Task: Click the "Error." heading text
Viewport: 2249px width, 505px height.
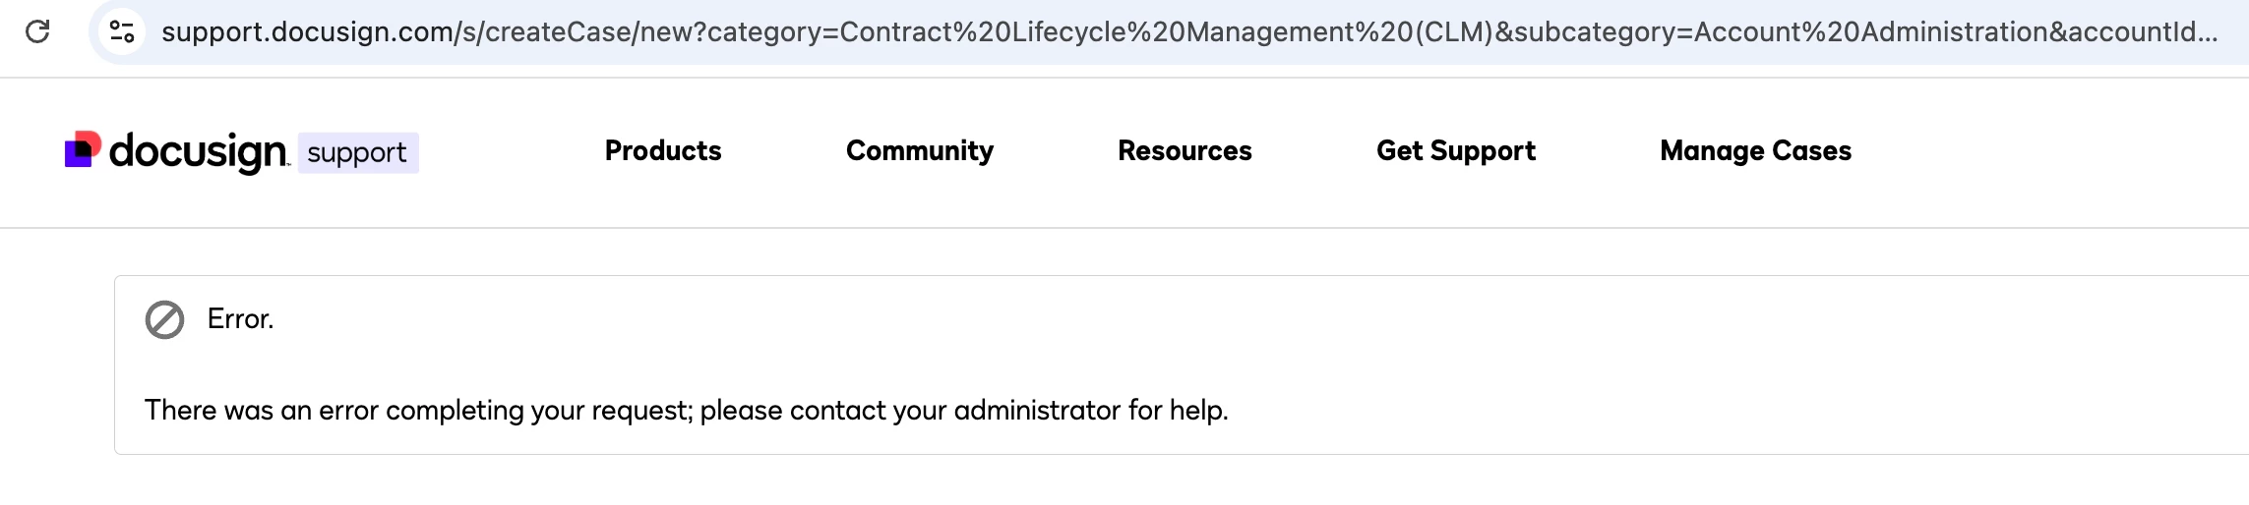Action: 240,318
